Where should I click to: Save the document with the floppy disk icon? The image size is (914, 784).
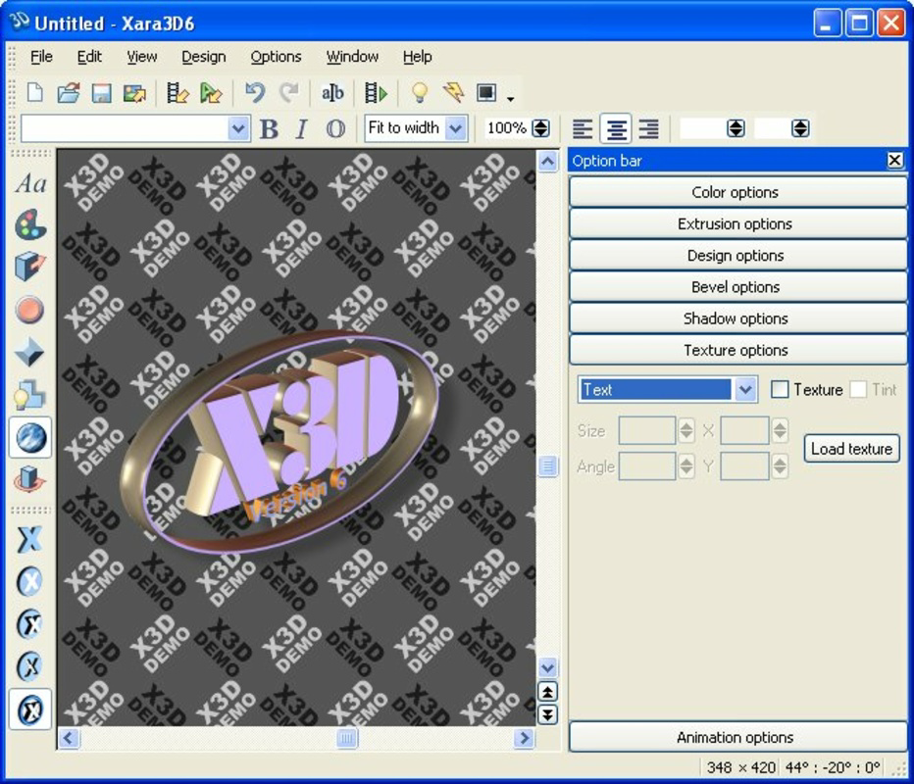(101, 93)
